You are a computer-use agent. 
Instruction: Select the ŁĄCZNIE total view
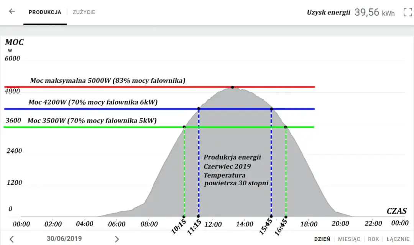[x=398, y=239]
